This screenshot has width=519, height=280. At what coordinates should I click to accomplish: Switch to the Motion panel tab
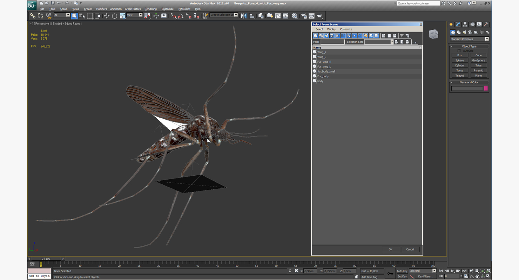pyautogui.click(x=472, y=24)
